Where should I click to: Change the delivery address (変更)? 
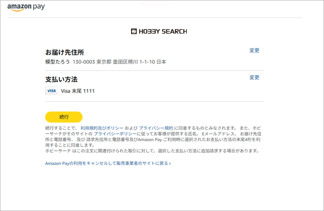(254, 51)
